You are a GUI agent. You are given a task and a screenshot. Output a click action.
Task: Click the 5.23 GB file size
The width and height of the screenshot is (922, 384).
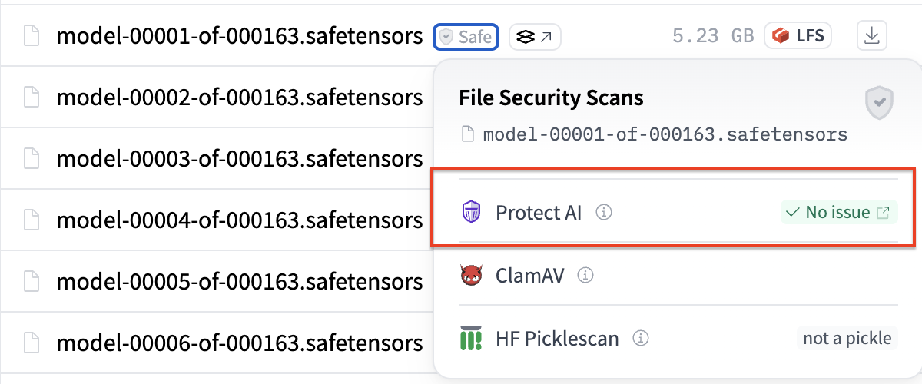point(712,36)
